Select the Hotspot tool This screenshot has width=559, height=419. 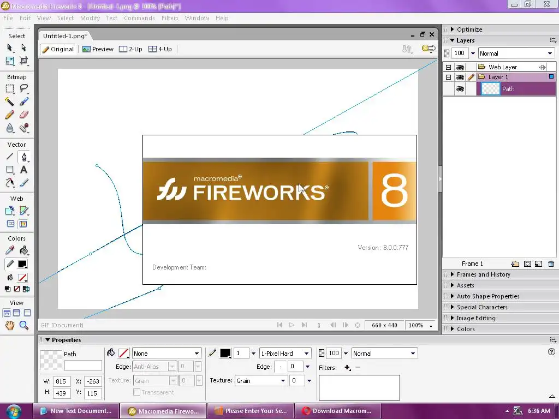pyautogui.click(x=10, y=211)
